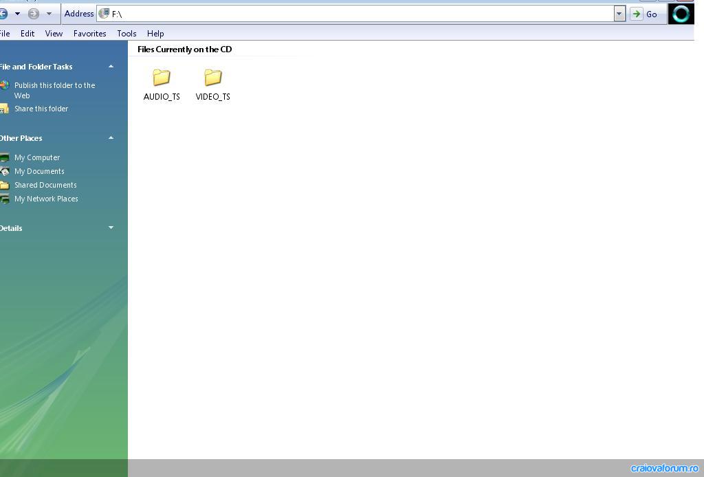
Task: Open the Favorites menu
Action: tap(90, 34)
